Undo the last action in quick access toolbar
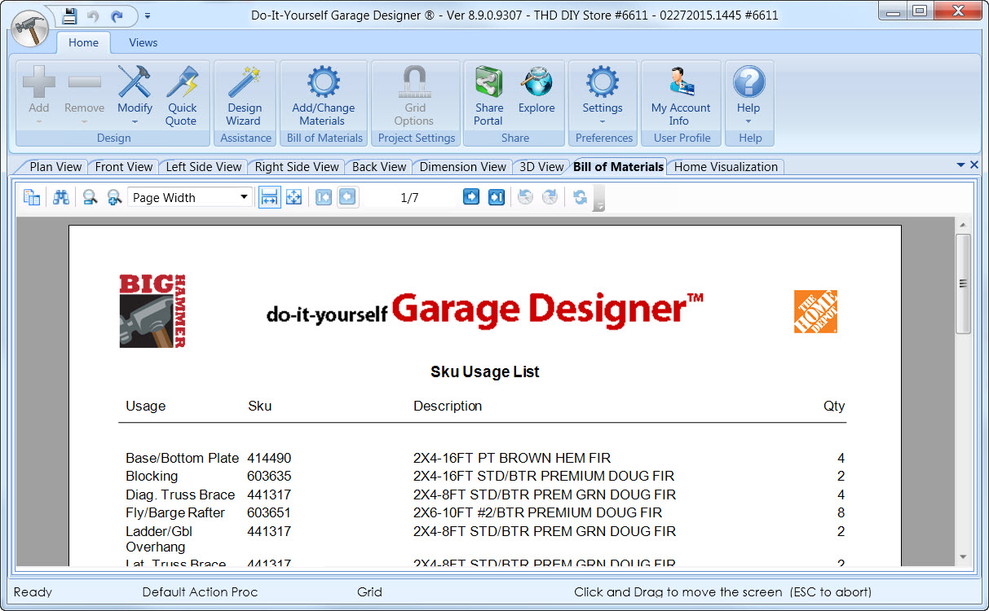989x611 pixels. [x=93, y=15]
